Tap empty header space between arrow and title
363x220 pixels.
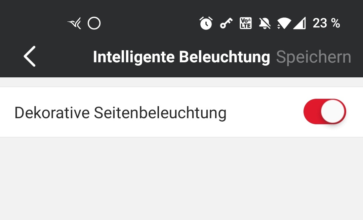(64, 57)
